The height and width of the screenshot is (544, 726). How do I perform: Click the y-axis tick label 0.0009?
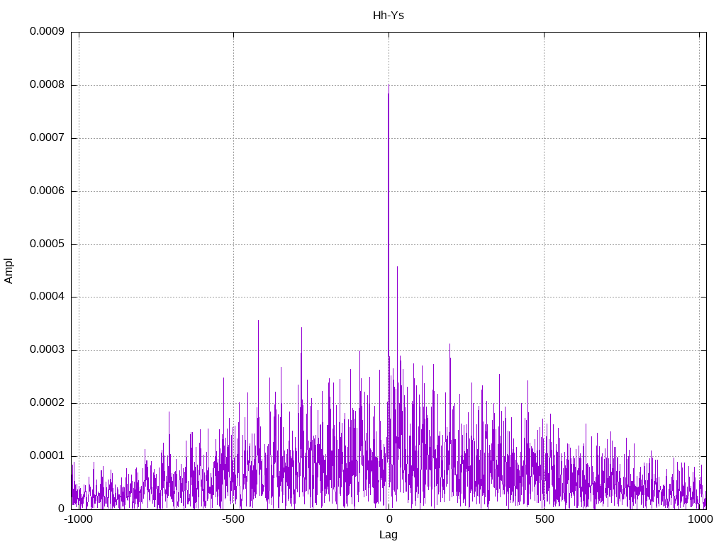click(x=48, y=31)
